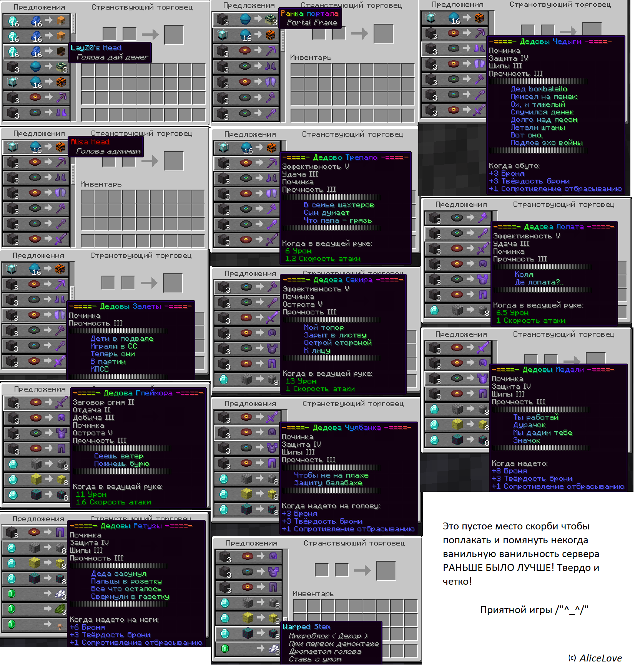635x668 pixels.
Task: Click the "Чтобы не на плахе" line
Action: pos(331,475)
